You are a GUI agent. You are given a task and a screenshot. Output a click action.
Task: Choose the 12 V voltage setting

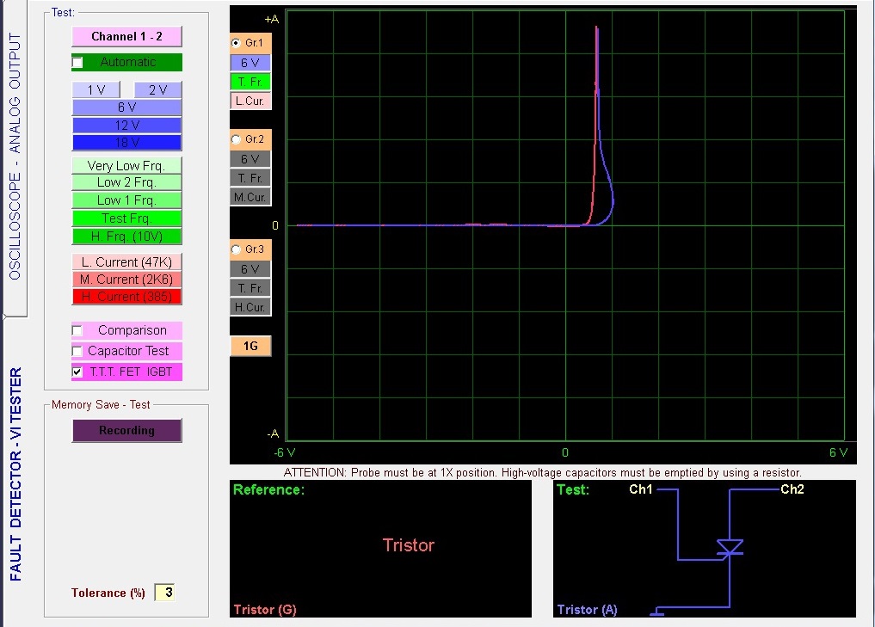[126, 125]
